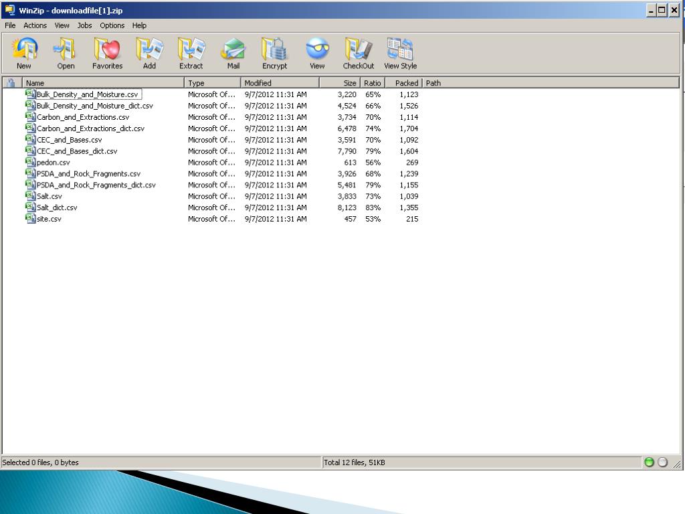Minimize the WinZip window

click(x=652, y=11)
